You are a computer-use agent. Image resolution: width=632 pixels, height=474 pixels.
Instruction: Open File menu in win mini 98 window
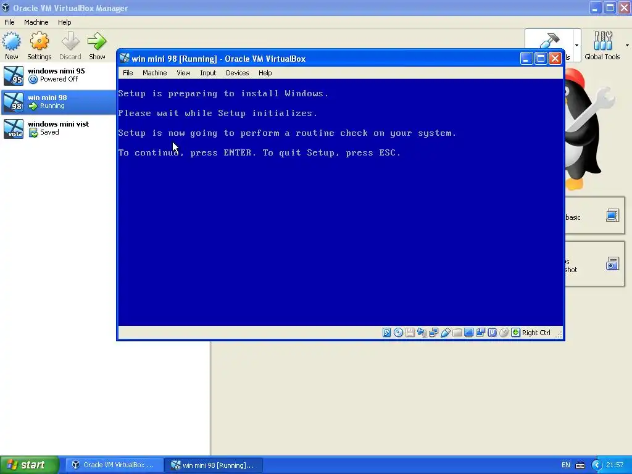pyautogui.click(x=128, y=73)
